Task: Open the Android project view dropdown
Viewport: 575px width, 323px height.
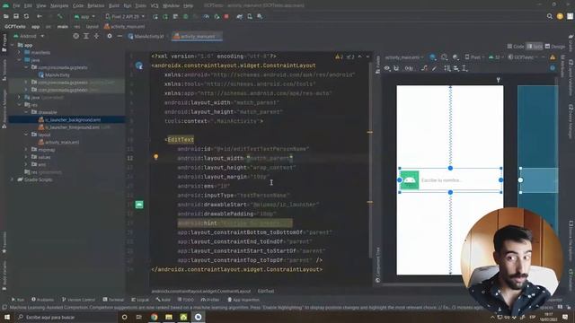Action: point(29,36)
